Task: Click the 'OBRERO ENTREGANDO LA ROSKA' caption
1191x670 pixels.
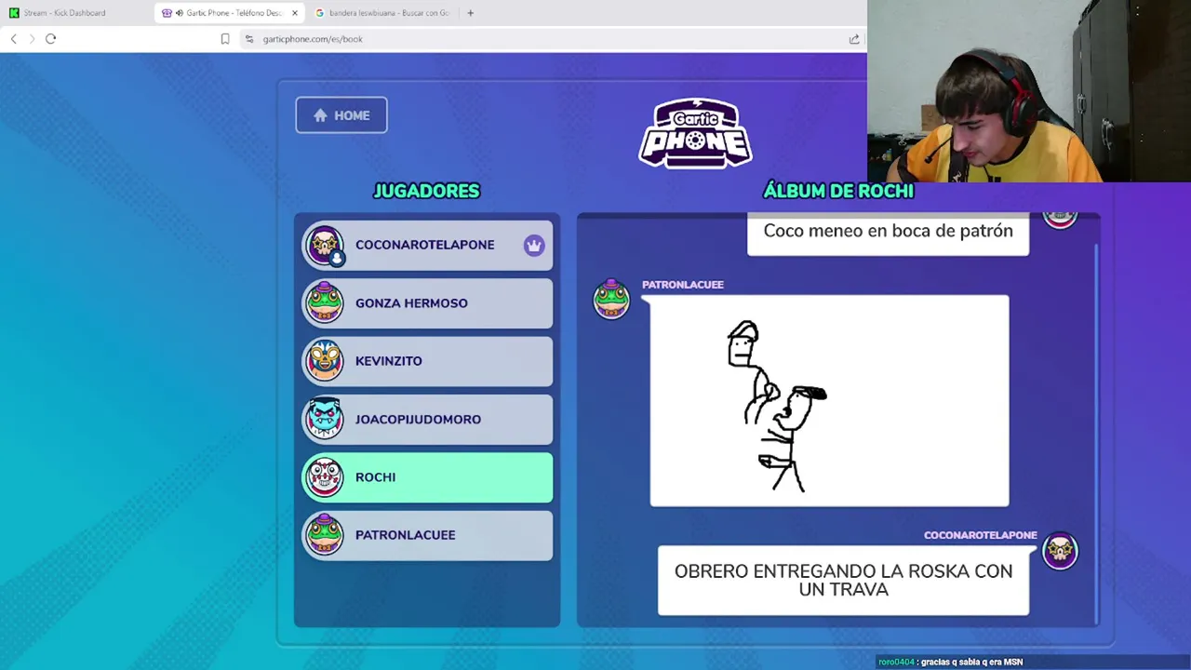Action: click(843, 581)
